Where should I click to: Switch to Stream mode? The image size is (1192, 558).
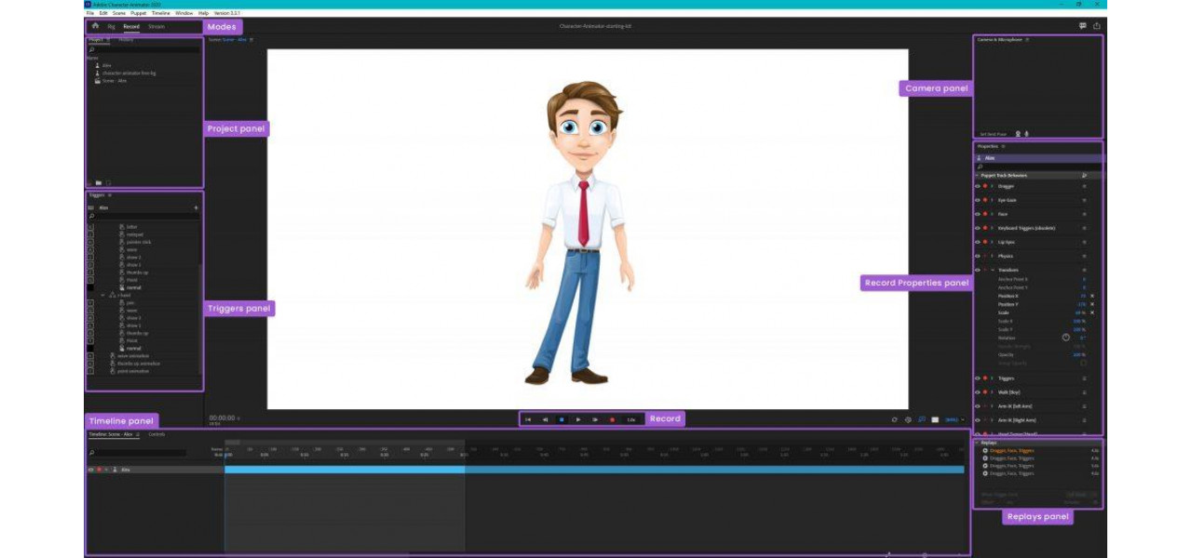pos(156,27)
